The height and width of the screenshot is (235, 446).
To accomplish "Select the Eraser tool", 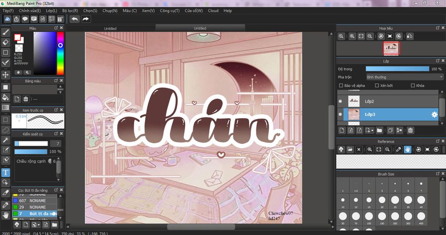I will (5, 42).
